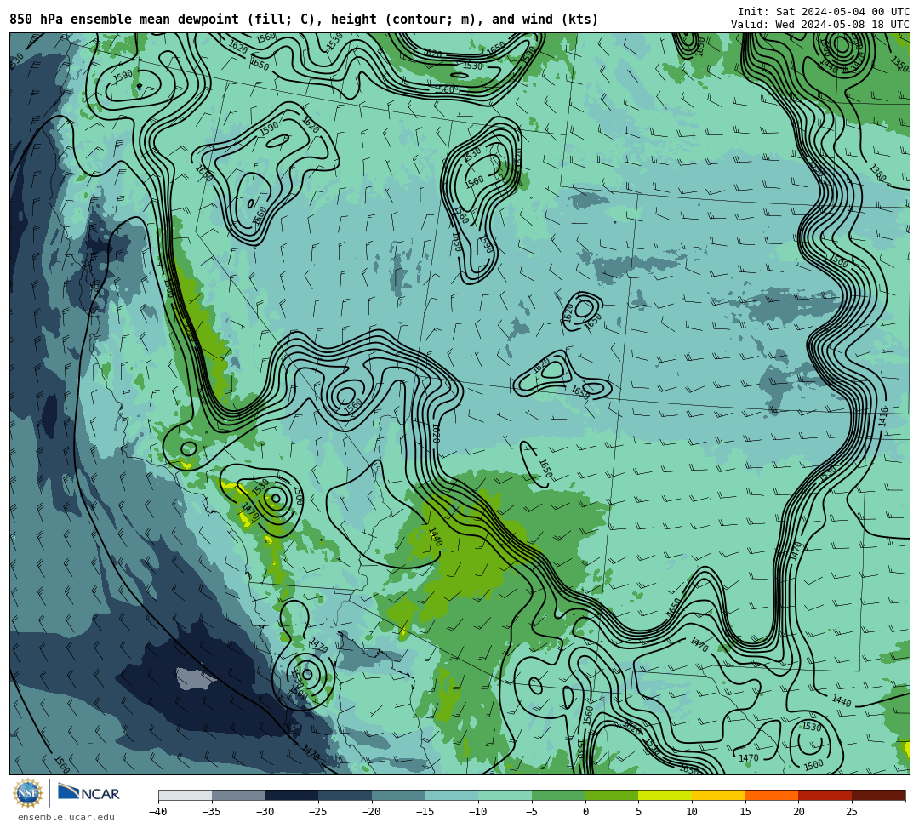Click the 0 colorbar tick label
This screenshot has height=828, width=919.
click(x=585, y=812)
